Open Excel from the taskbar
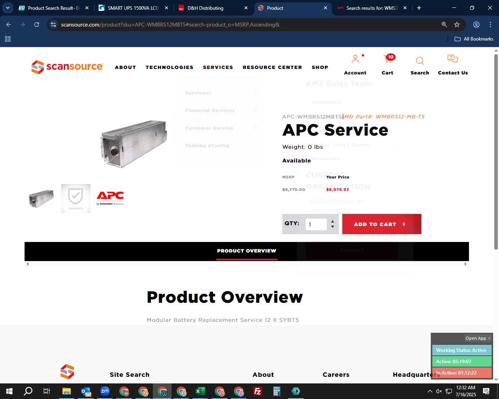 point(200,391)
